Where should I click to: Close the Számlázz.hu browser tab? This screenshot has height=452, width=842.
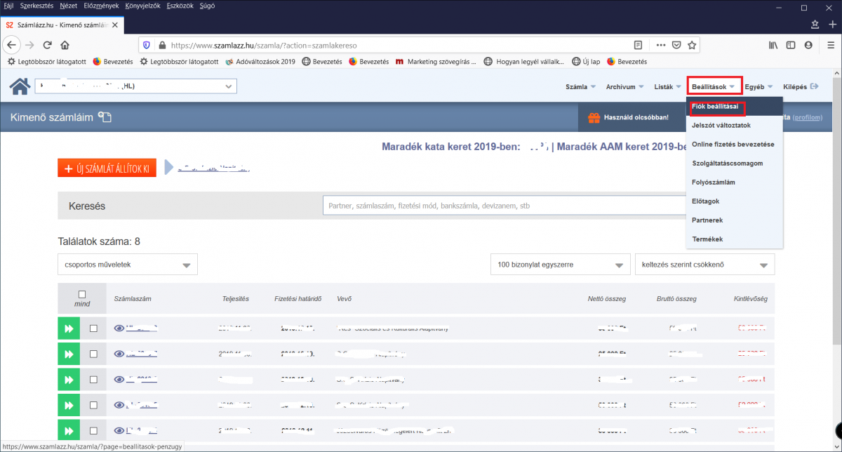point(114,24)
